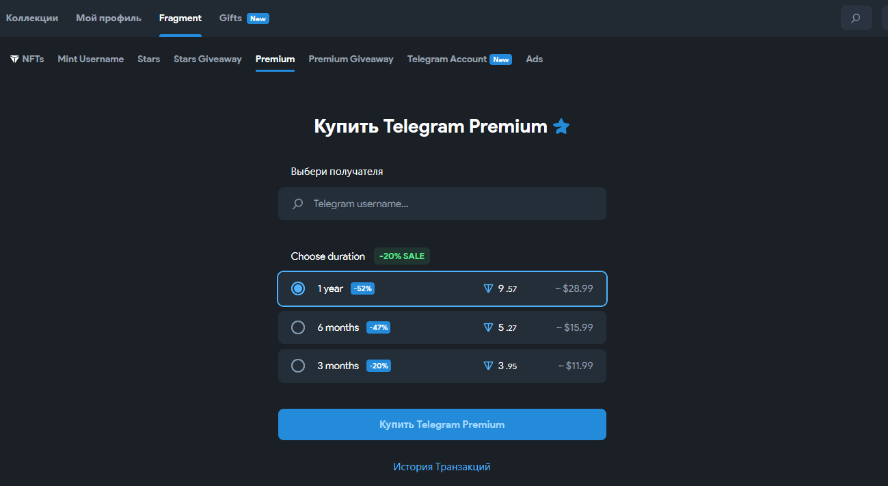Screen dimensions: 888x486
Task: Click the ~ $15.99 price
Action: tap(574, 327)
